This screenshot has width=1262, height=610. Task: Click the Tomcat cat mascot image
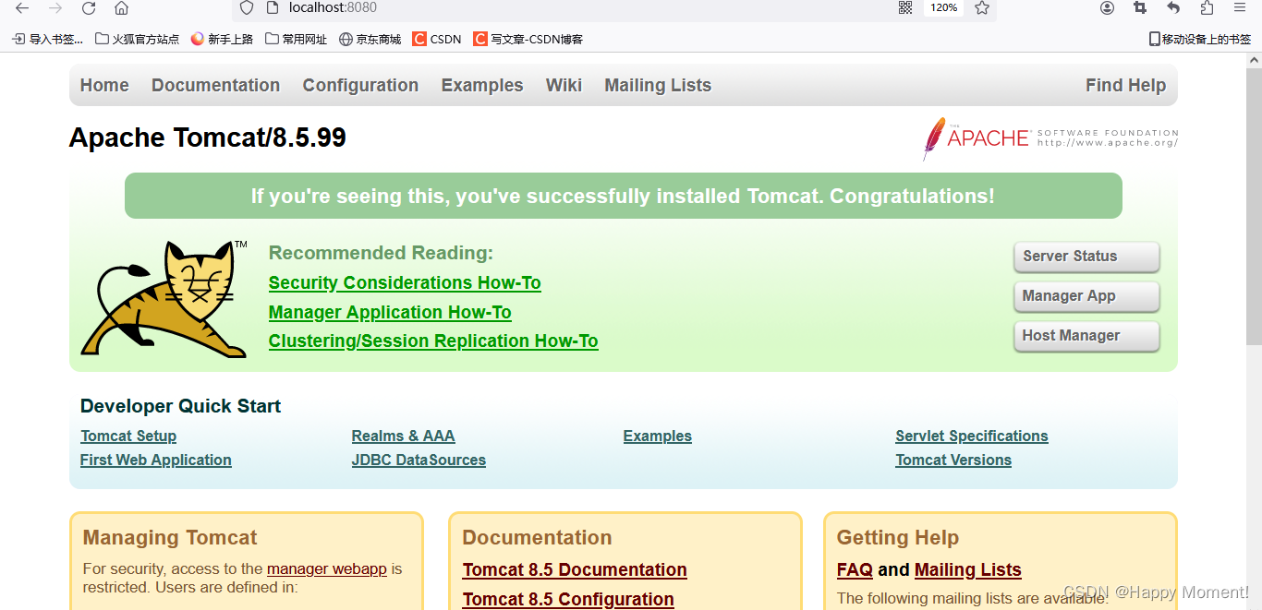click(x=164, y=299)
